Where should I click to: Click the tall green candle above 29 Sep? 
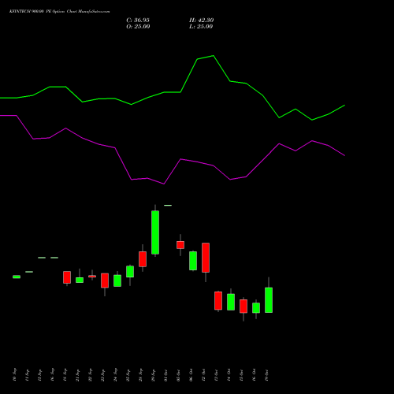(155, 232)
